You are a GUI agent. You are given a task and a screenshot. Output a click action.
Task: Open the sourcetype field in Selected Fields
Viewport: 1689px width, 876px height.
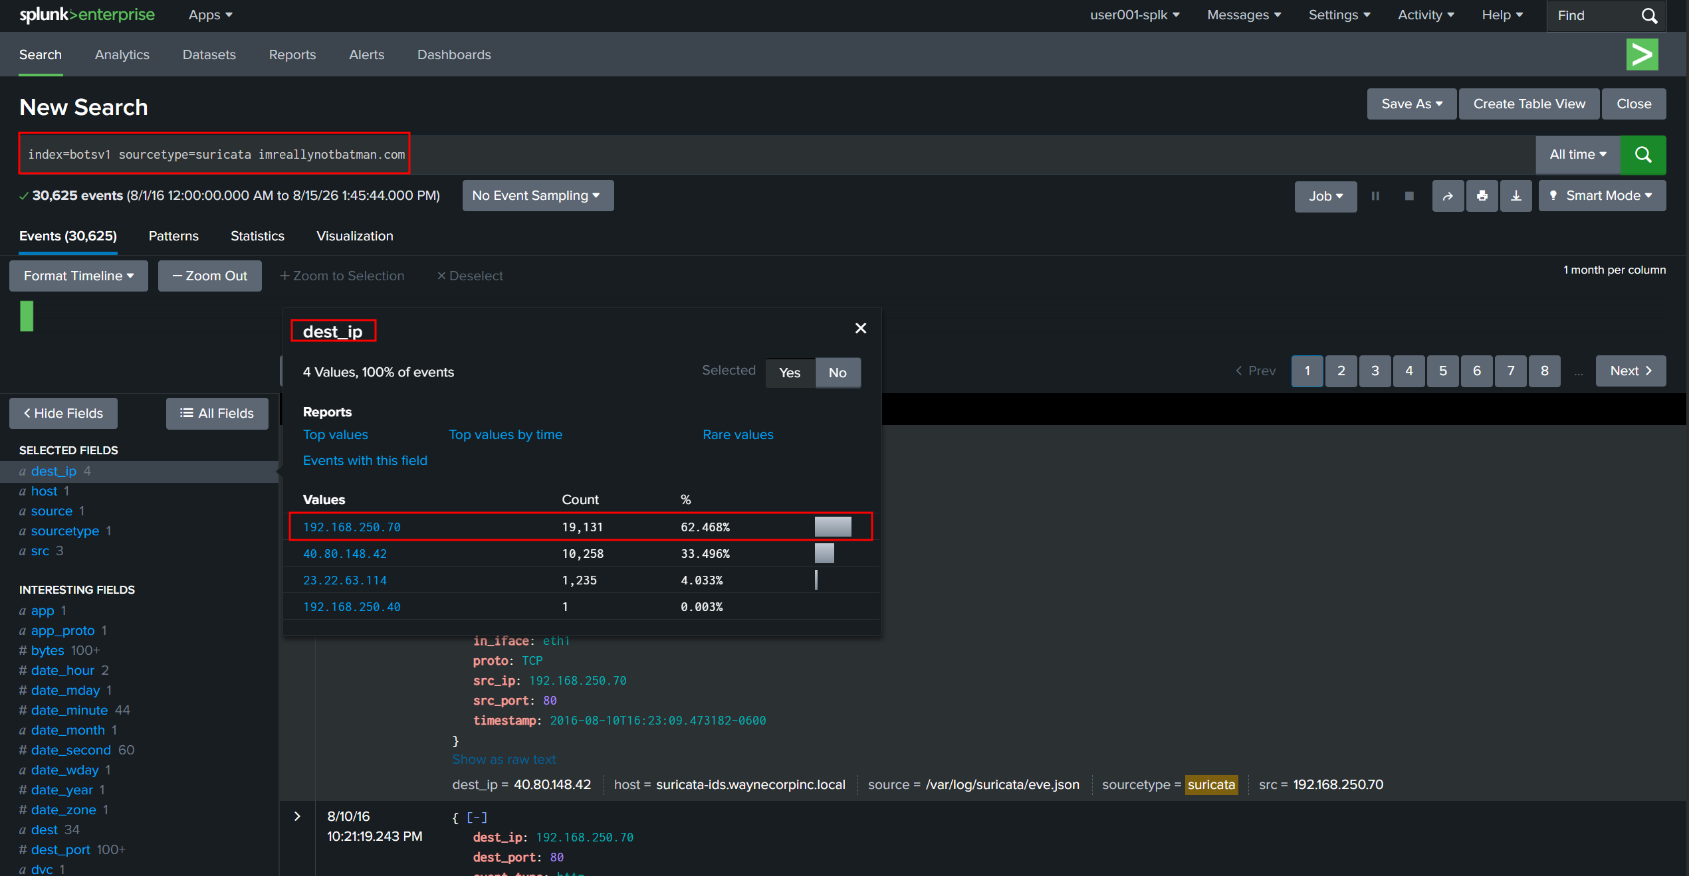tap(65, 531)
